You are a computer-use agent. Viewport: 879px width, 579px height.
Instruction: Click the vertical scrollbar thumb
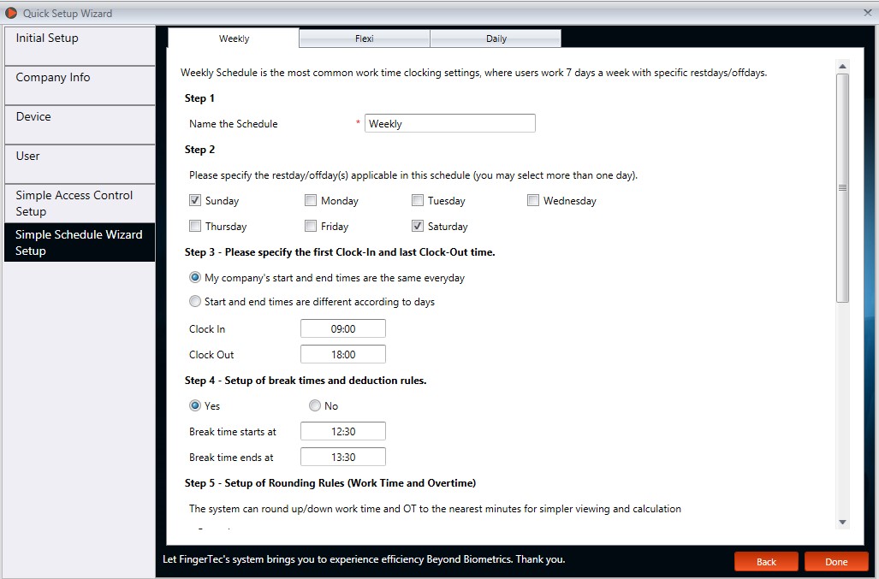point(842,188)
